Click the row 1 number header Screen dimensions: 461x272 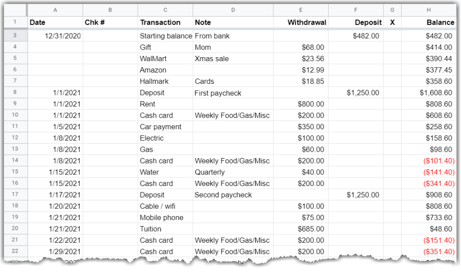tap(16, 22)
